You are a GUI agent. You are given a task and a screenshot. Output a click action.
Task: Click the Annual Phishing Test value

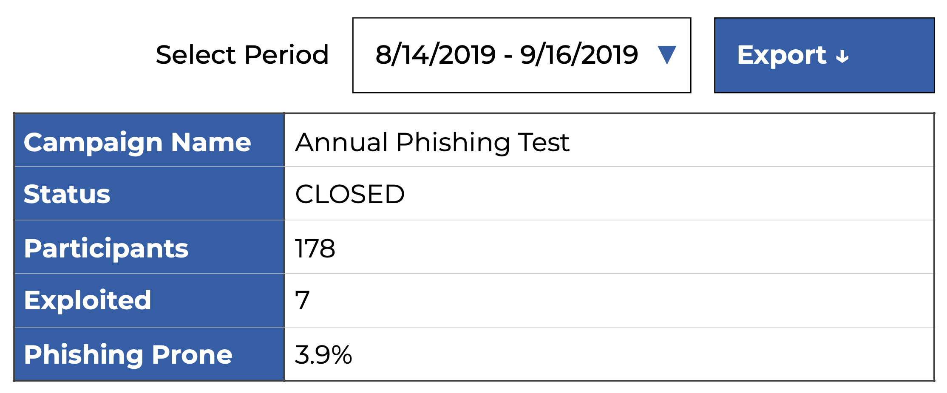pyautogui.click(x=432, y=142)
